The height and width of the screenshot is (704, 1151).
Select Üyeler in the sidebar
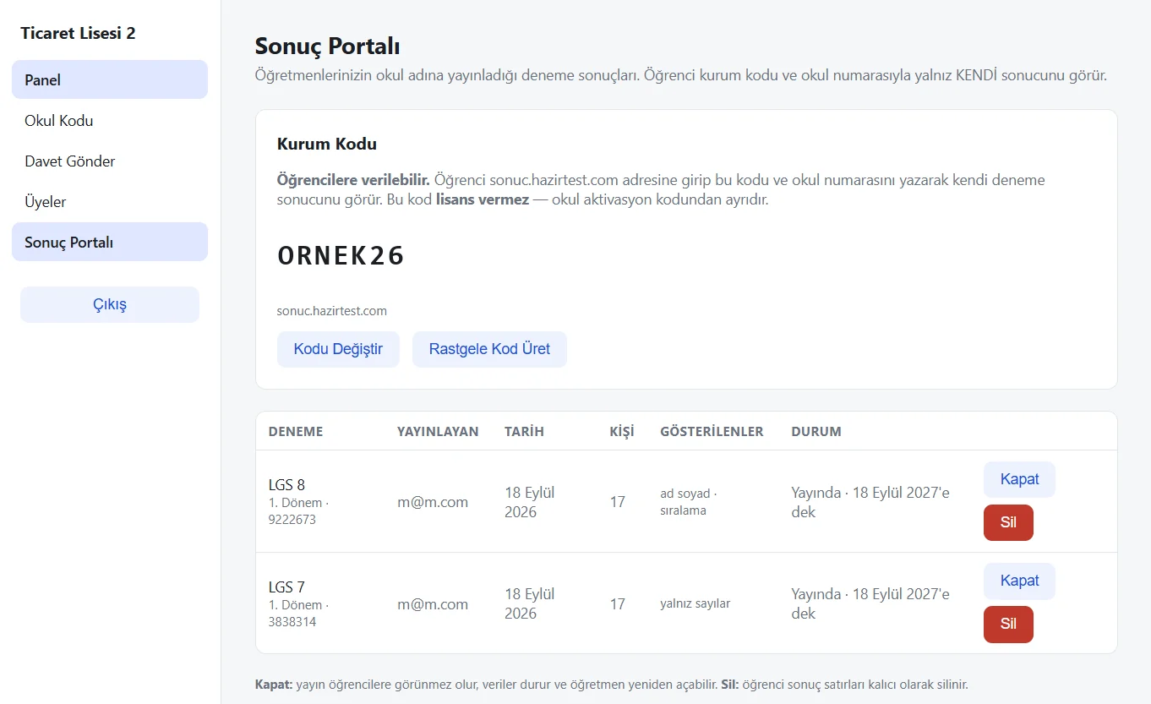coord(110,201)
